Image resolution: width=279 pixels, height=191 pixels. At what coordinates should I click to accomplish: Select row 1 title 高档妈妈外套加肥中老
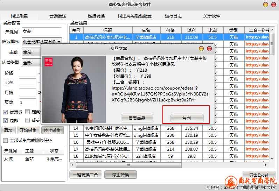[x=108, y=37]
